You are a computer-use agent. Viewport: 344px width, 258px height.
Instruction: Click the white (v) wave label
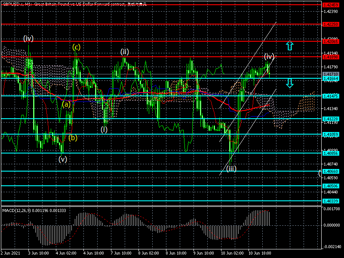point(63,159)
